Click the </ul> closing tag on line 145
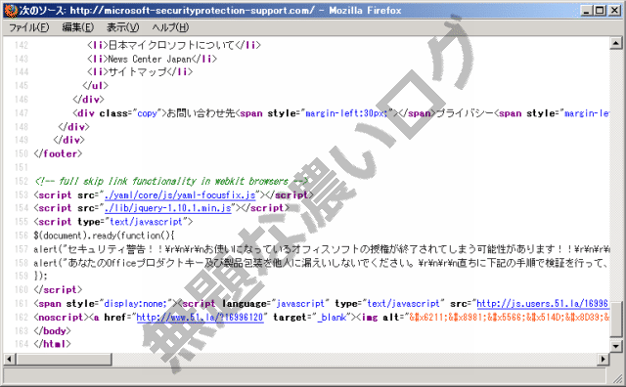626x387 pixels. 96,86
